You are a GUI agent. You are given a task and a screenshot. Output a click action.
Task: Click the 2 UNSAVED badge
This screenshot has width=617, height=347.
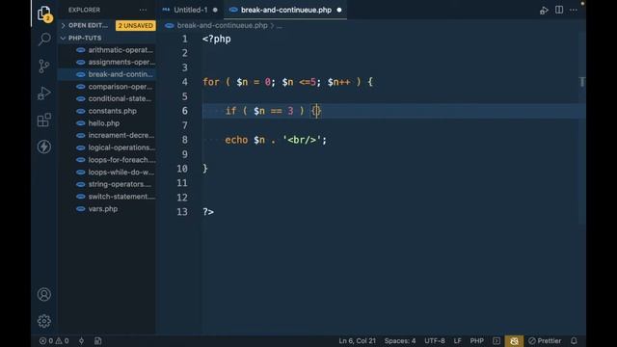pyautogui.click(x=136, y=26)
